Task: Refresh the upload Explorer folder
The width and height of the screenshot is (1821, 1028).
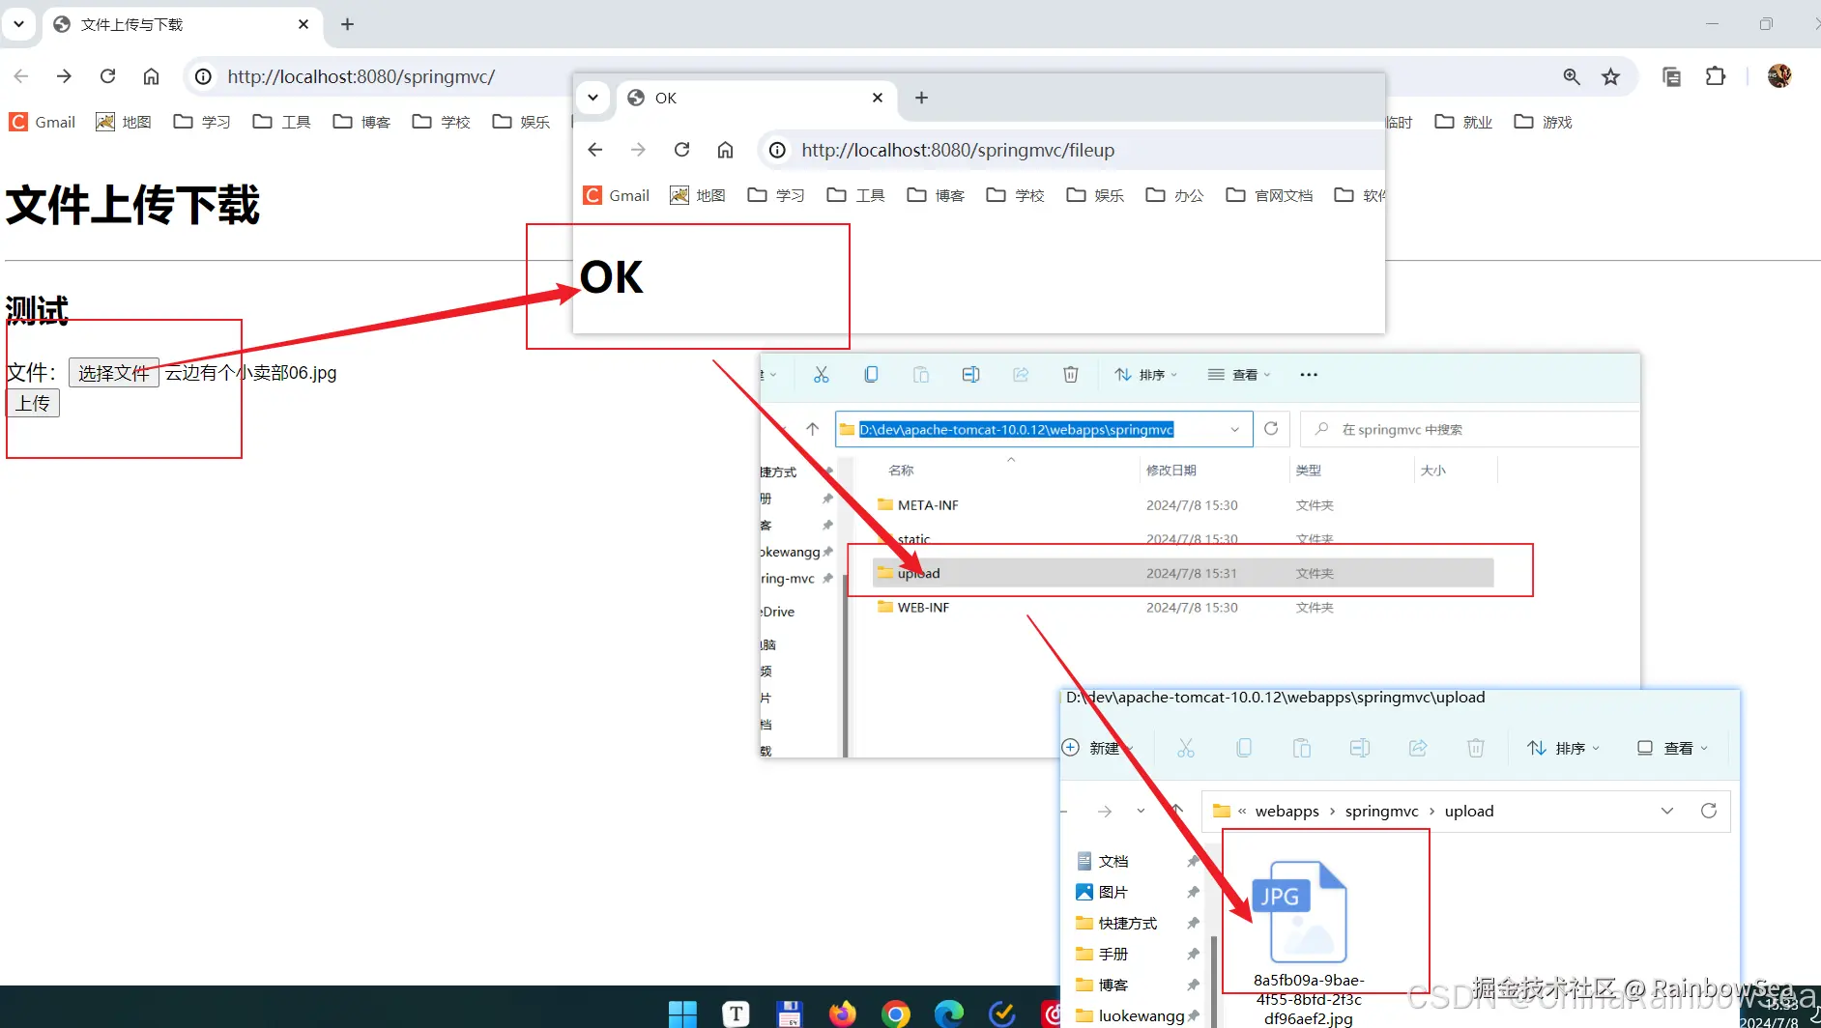Action: 1709,811
